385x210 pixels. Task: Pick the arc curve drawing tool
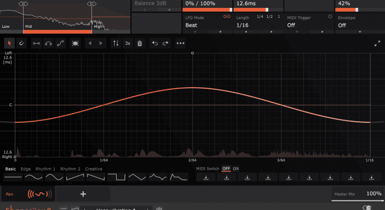[x=48, y=43]
